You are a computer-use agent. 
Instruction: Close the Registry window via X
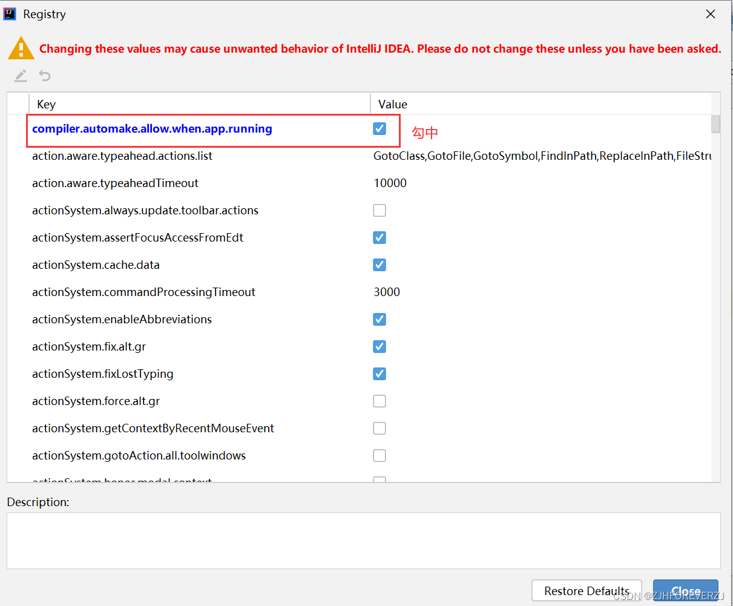[711, 14]
